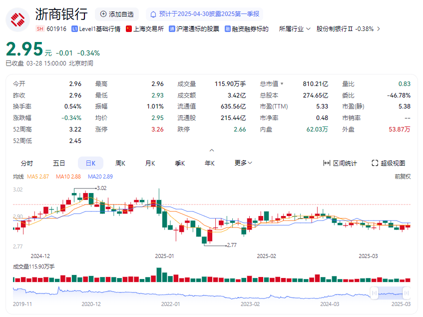Toggle the MA5 2.87 moving average legend
Viewport: 423px width, 317px height.
tap(38, 176)
